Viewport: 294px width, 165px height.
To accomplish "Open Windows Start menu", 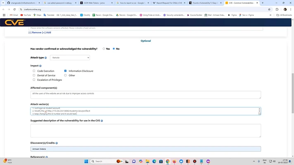I will coord(87,161).
